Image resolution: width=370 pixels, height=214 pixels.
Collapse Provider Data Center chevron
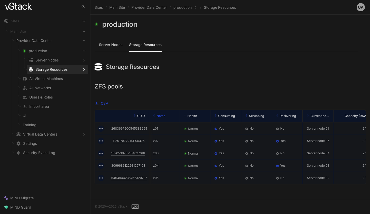84,41
